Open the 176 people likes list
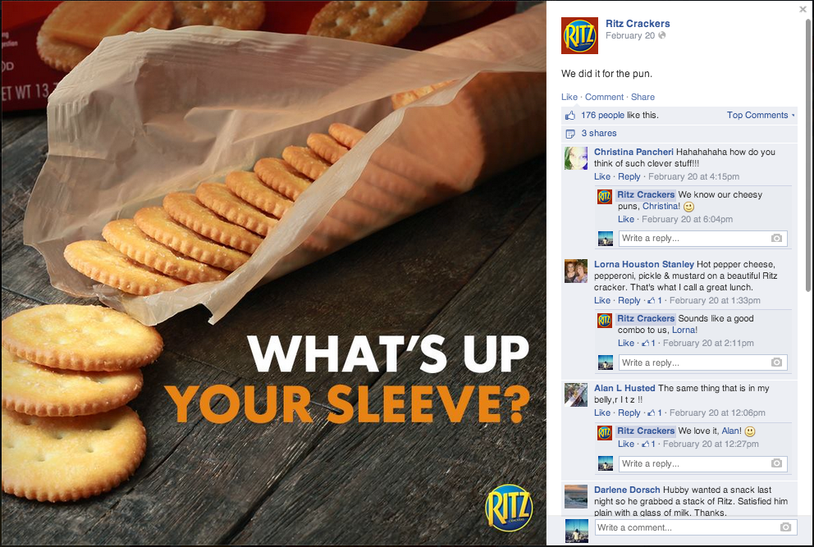The height and width of the screenshot is (547, 814). (x=602, y=115)
